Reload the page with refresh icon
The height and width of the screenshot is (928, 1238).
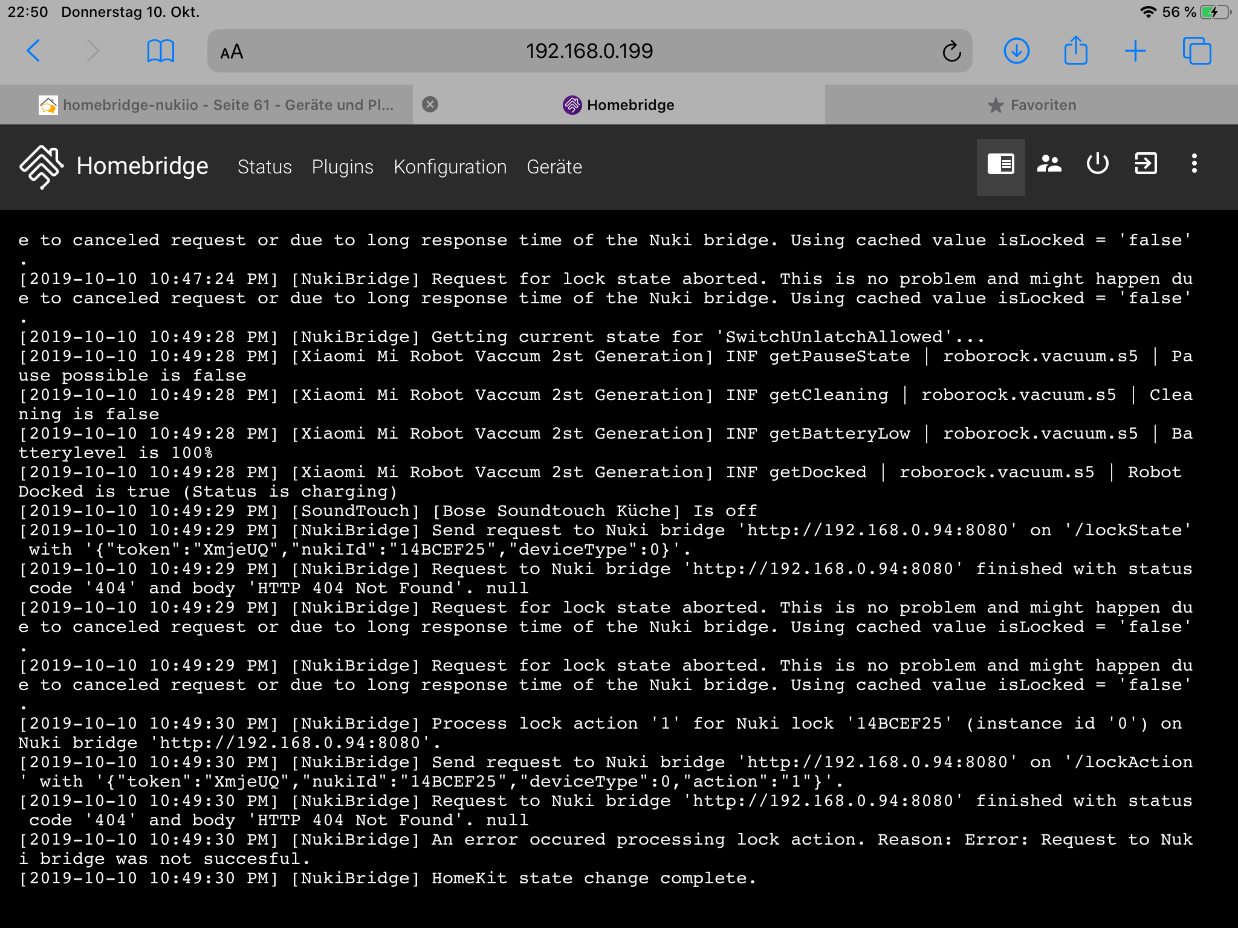coord(951,52)
